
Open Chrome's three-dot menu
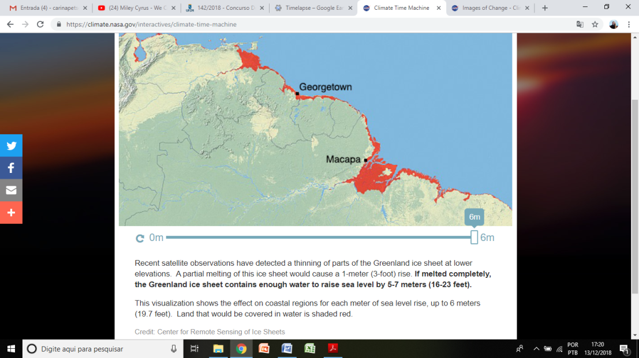pos(629,24)
